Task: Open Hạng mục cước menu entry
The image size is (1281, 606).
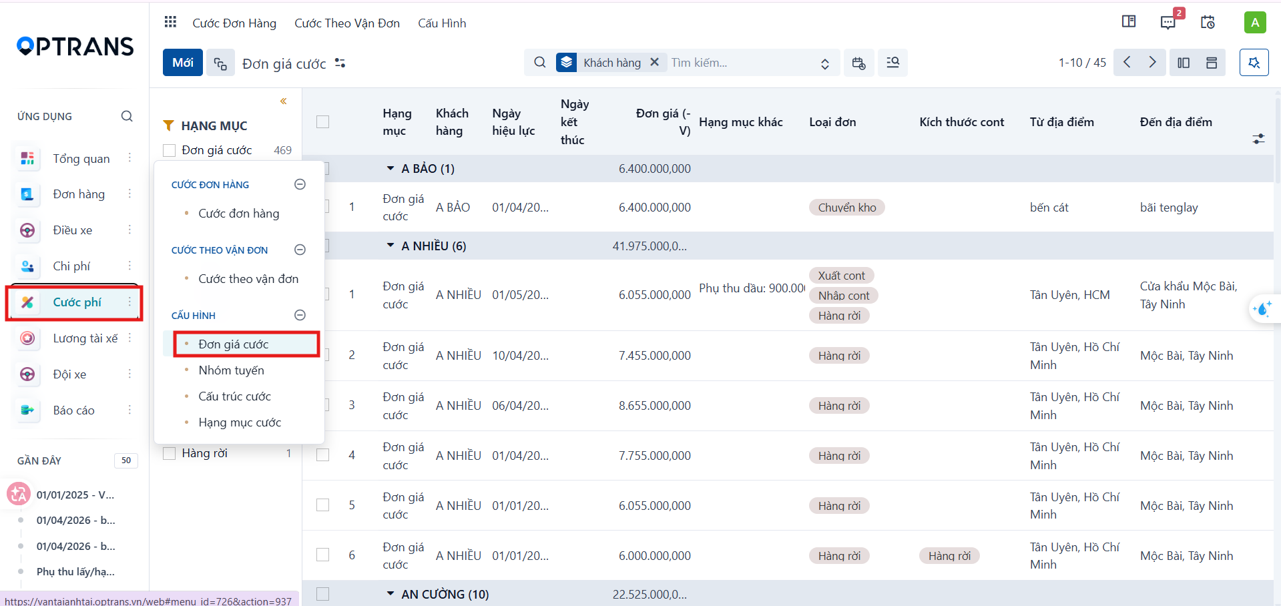Action: (240, 422)
